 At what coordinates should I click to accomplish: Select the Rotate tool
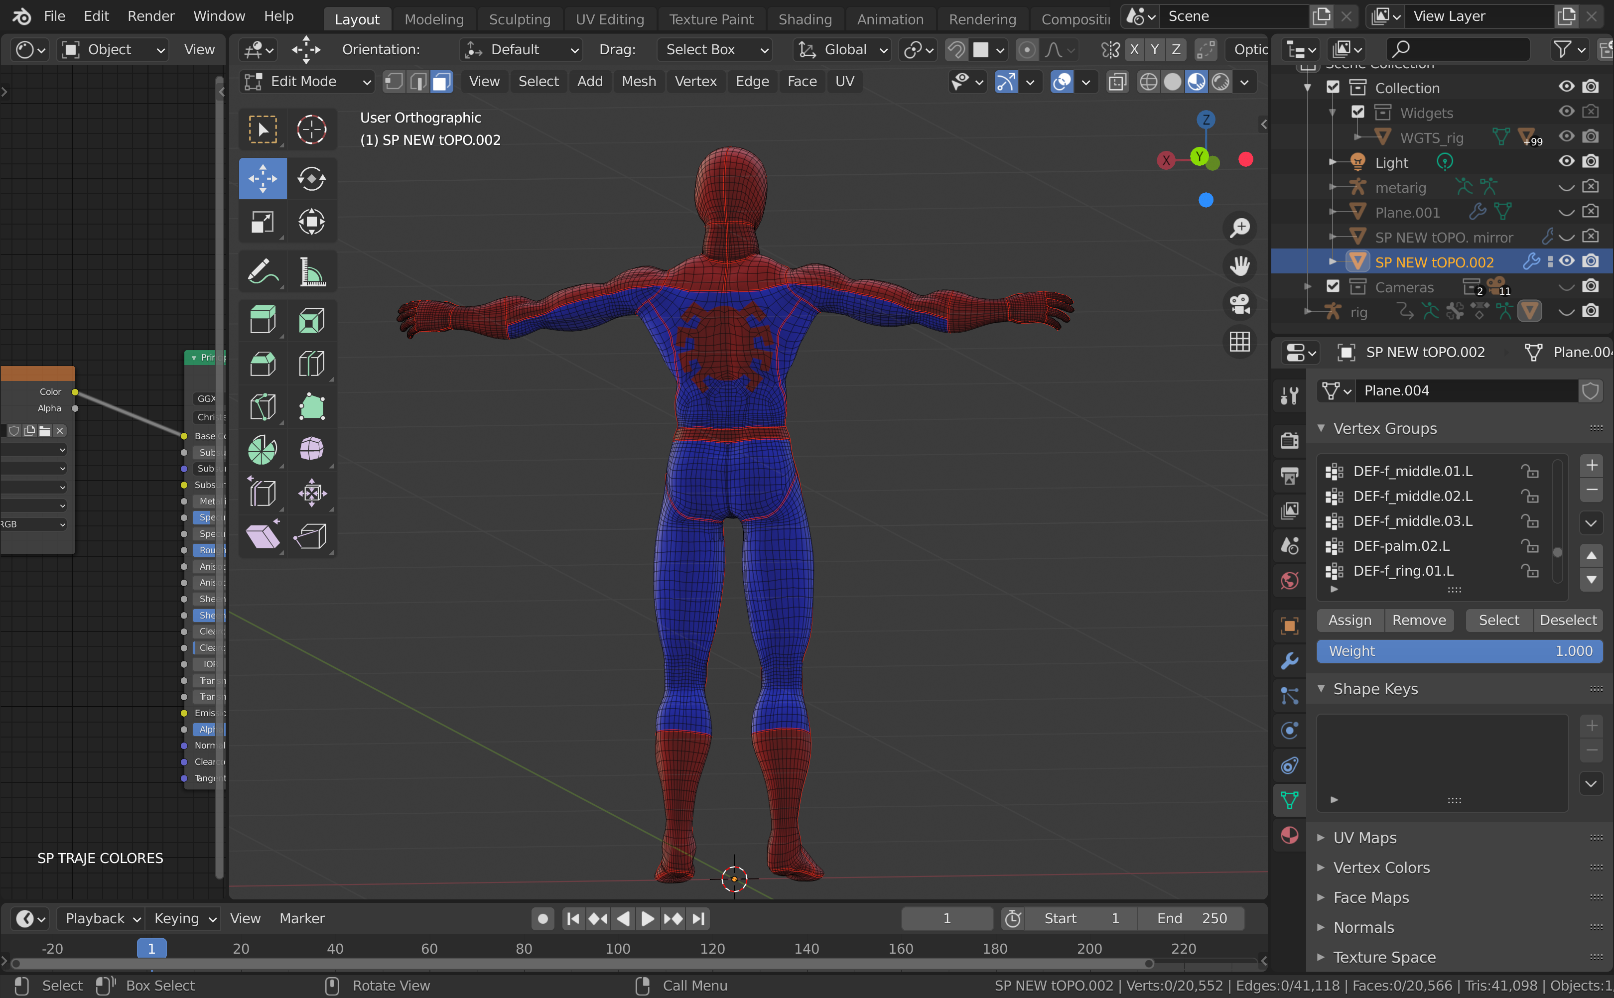click(311, 178)
